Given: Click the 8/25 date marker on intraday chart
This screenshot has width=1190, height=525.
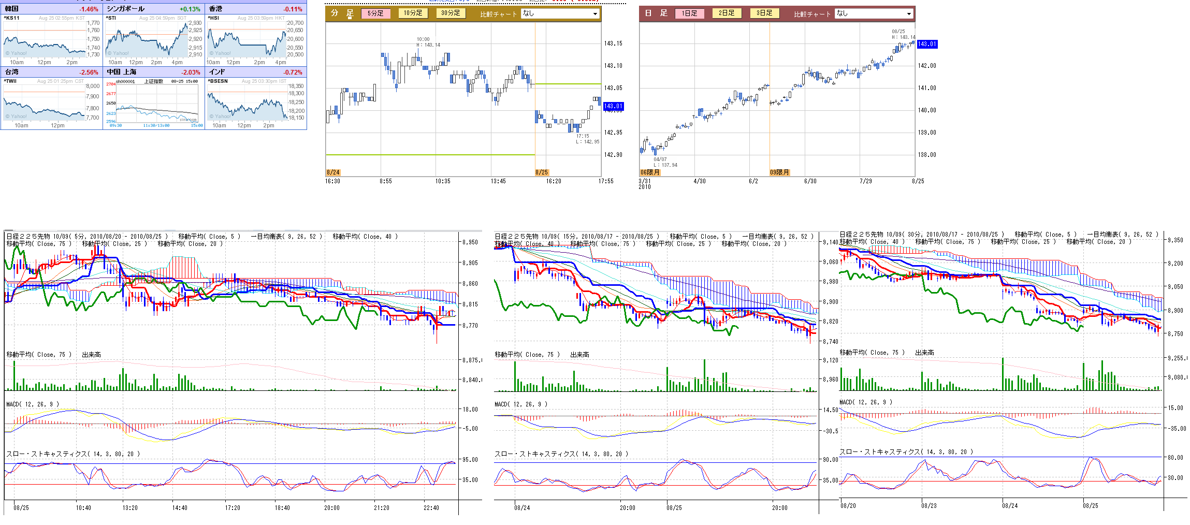Looking at the screenshot, I should 542,172.
